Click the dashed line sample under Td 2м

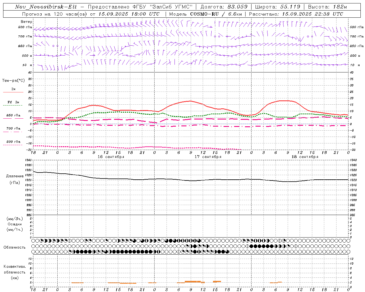pos(13,106)
